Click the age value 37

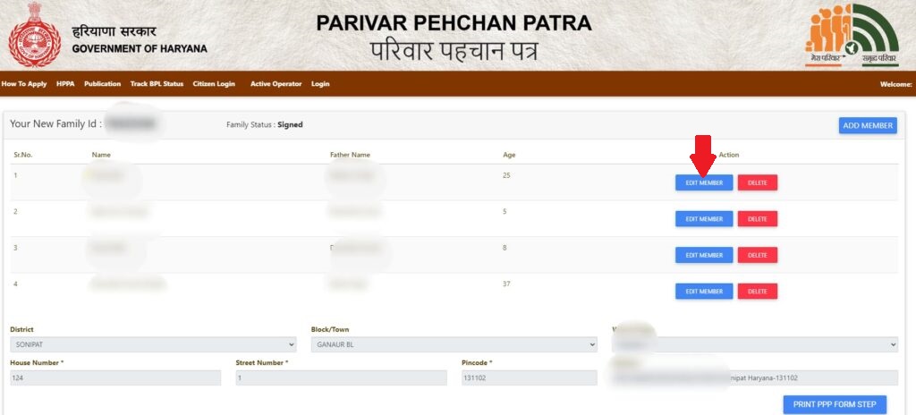[x=506, y=284]
